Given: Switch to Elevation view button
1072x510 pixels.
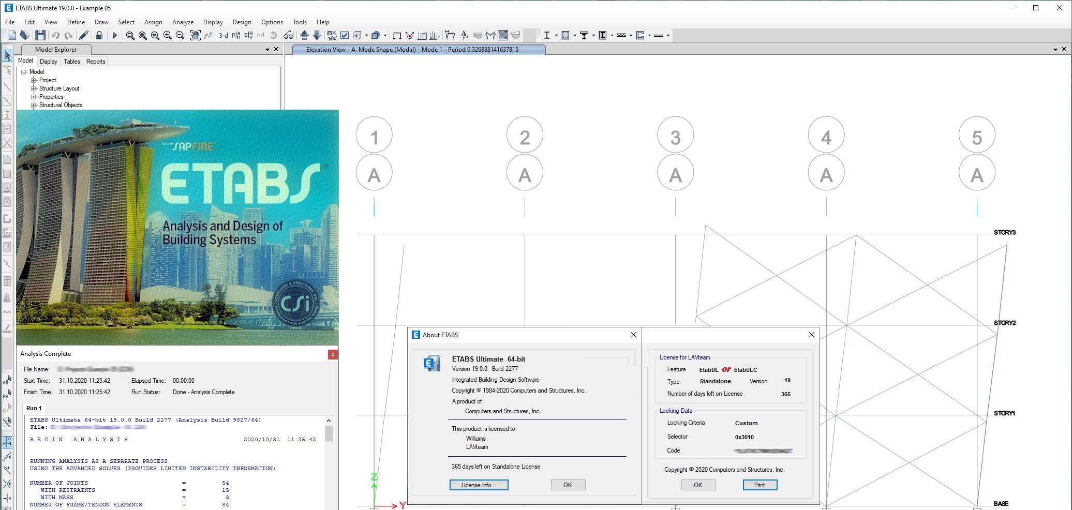Looking at the screenshot, I should click(249, 35).
